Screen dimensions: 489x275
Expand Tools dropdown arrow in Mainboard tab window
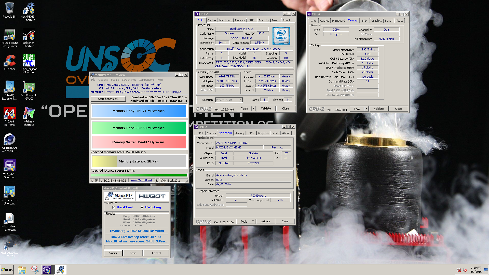click(253, 221)
